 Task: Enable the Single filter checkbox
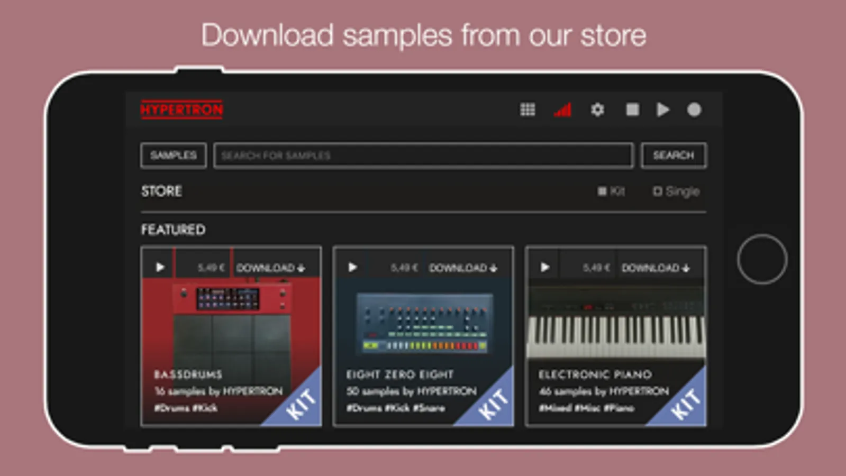(657, 191)
